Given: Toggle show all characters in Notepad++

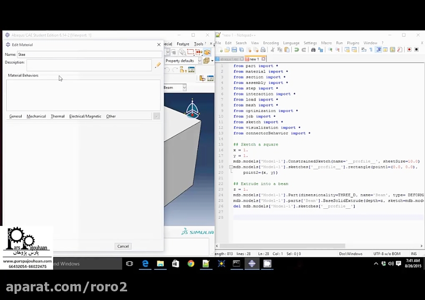Looking at the screenshot, I should click(370, 51).
